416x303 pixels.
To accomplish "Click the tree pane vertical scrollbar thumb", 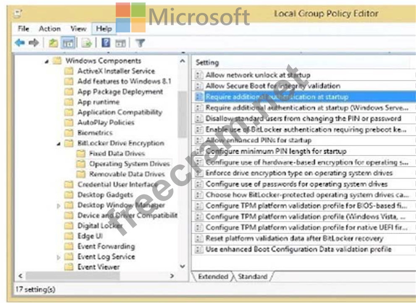I will tap(183, 114).
